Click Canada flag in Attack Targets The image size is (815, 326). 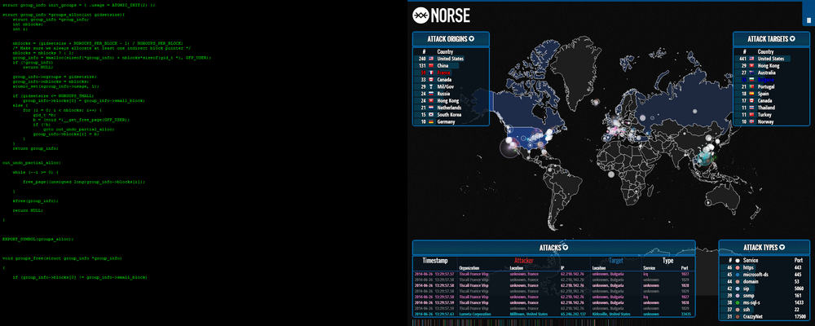coord(751,101)
